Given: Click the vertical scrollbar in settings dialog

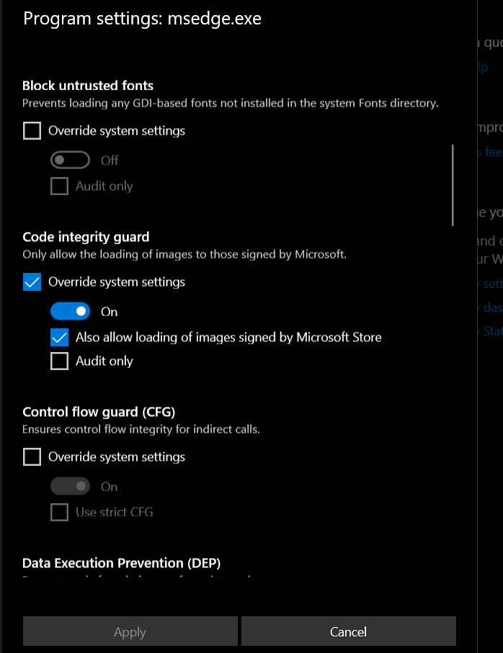Looking at the screenshot, I should click(453, 186).
